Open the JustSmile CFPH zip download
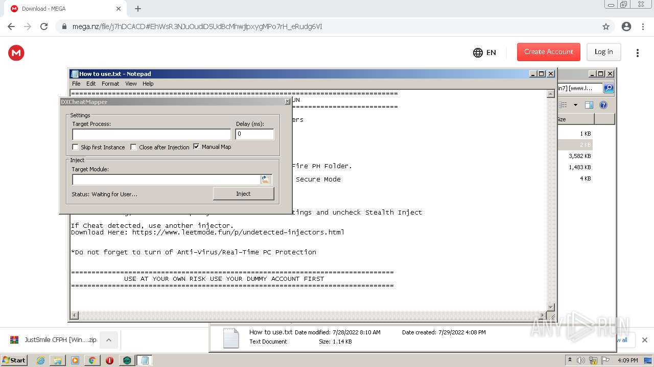Image resolution: width=654 pixels, height=367 pixels. pos(54,340)
